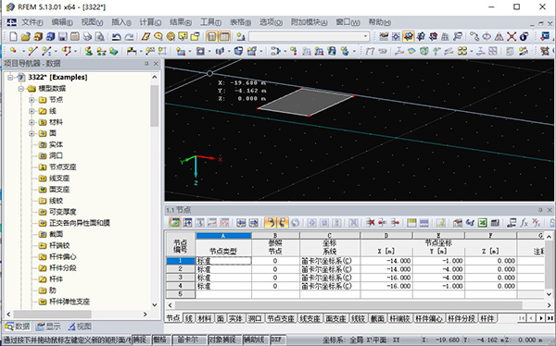Open the 计算 menu

[x=150, y=22]
